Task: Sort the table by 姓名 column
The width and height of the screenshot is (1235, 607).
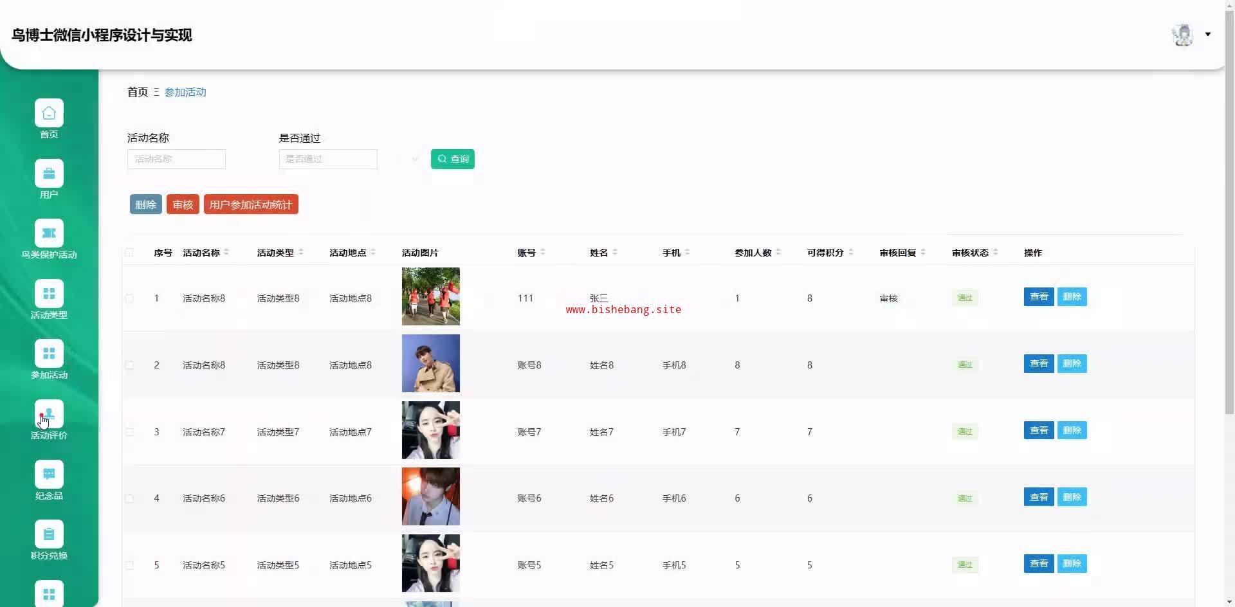Action: [615, 252]
